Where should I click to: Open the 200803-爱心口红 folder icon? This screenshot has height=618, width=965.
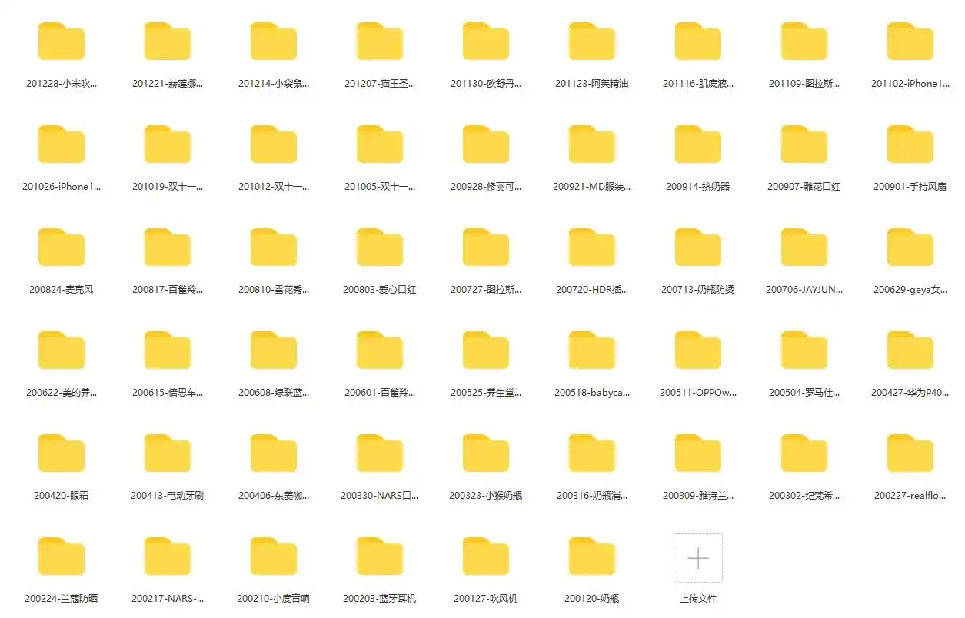pos(379,248)
